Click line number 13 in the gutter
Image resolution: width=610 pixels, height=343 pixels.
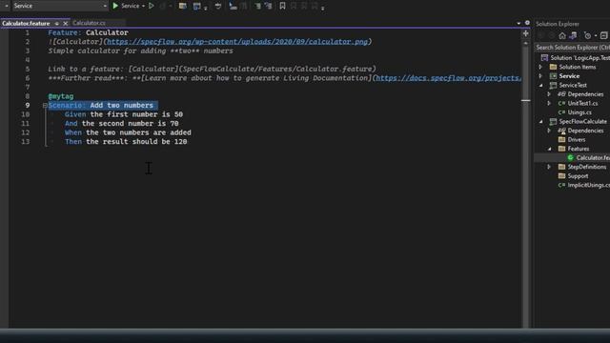click(x=26, y=142)
